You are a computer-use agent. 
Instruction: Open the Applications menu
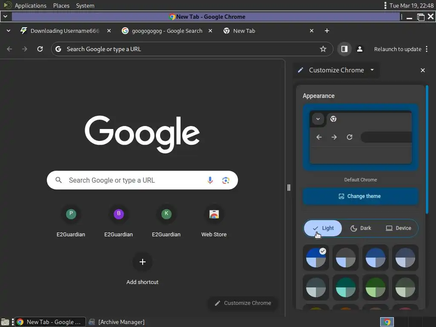coord(31,6)
